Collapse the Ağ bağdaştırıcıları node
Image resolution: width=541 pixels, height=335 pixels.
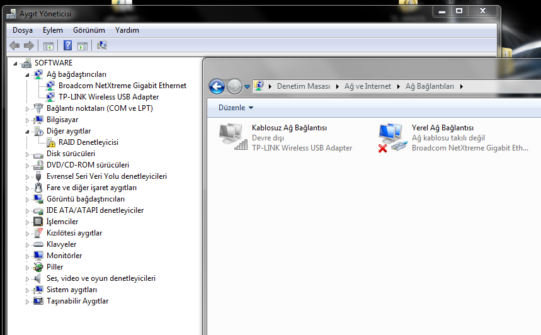click(27, 75)
